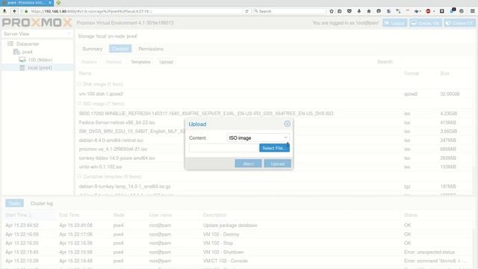Select the debian-8.4.0-amd64-netinst.iso row
The height and width of the screenshot is (269, 478).
point(274,140)
